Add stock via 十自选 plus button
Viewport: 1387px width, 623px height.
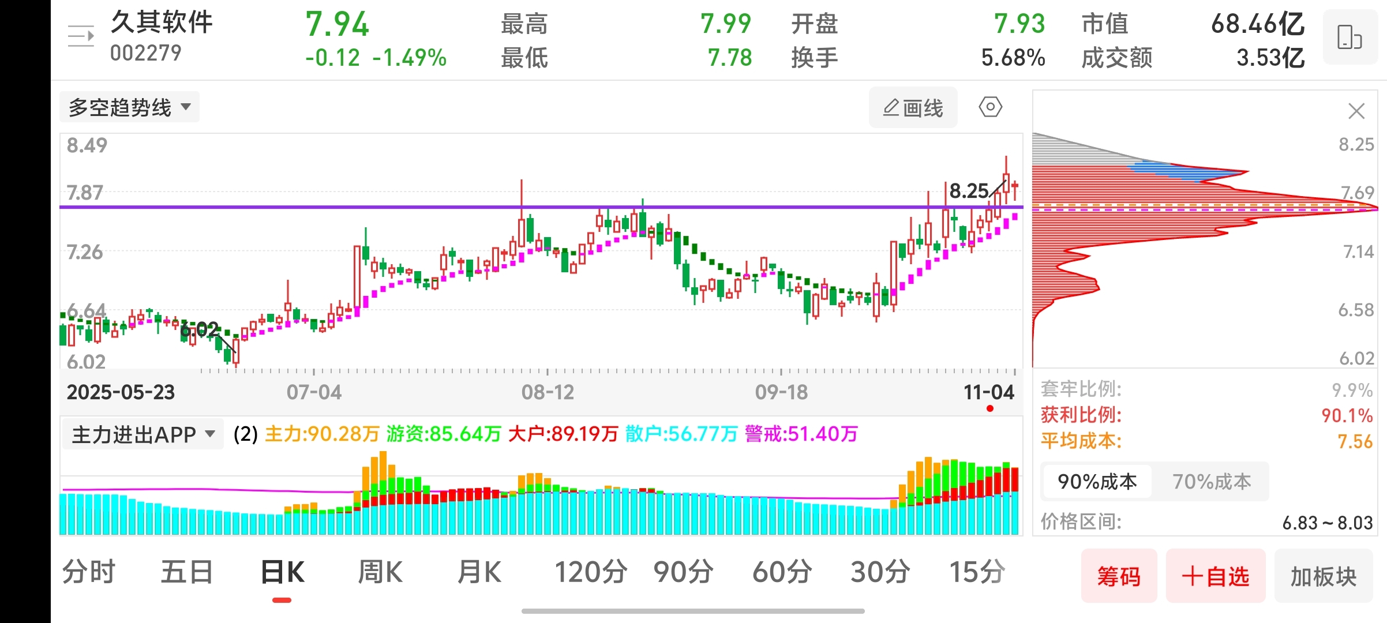coord(1216,576)
